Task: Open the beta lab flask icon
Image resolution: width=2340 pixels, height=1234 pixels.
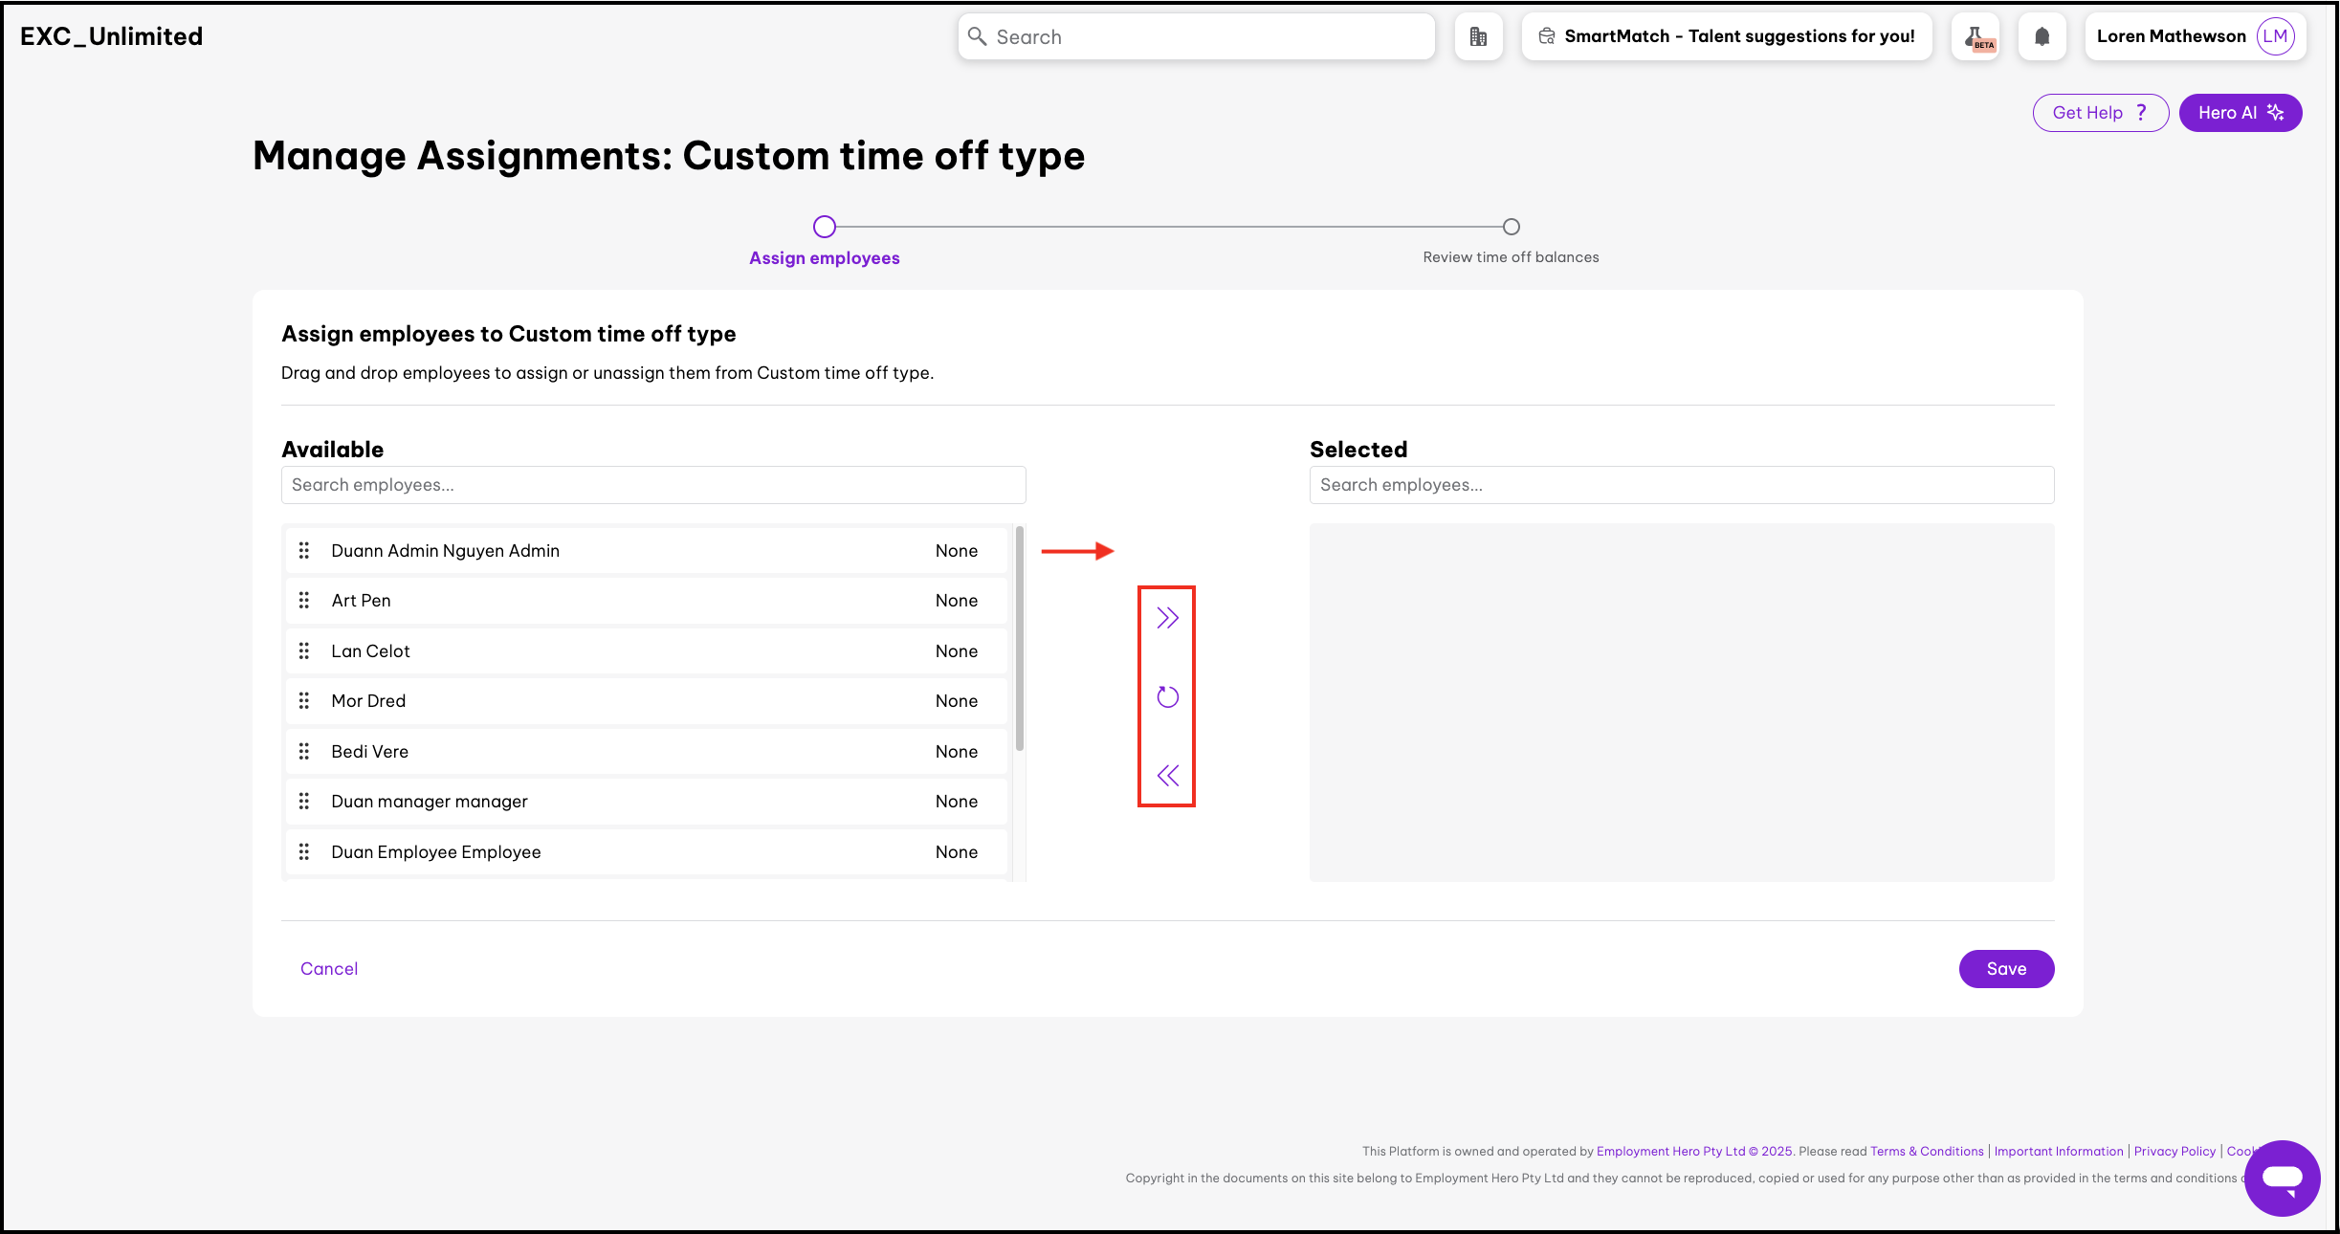Action: point(1976,36)
